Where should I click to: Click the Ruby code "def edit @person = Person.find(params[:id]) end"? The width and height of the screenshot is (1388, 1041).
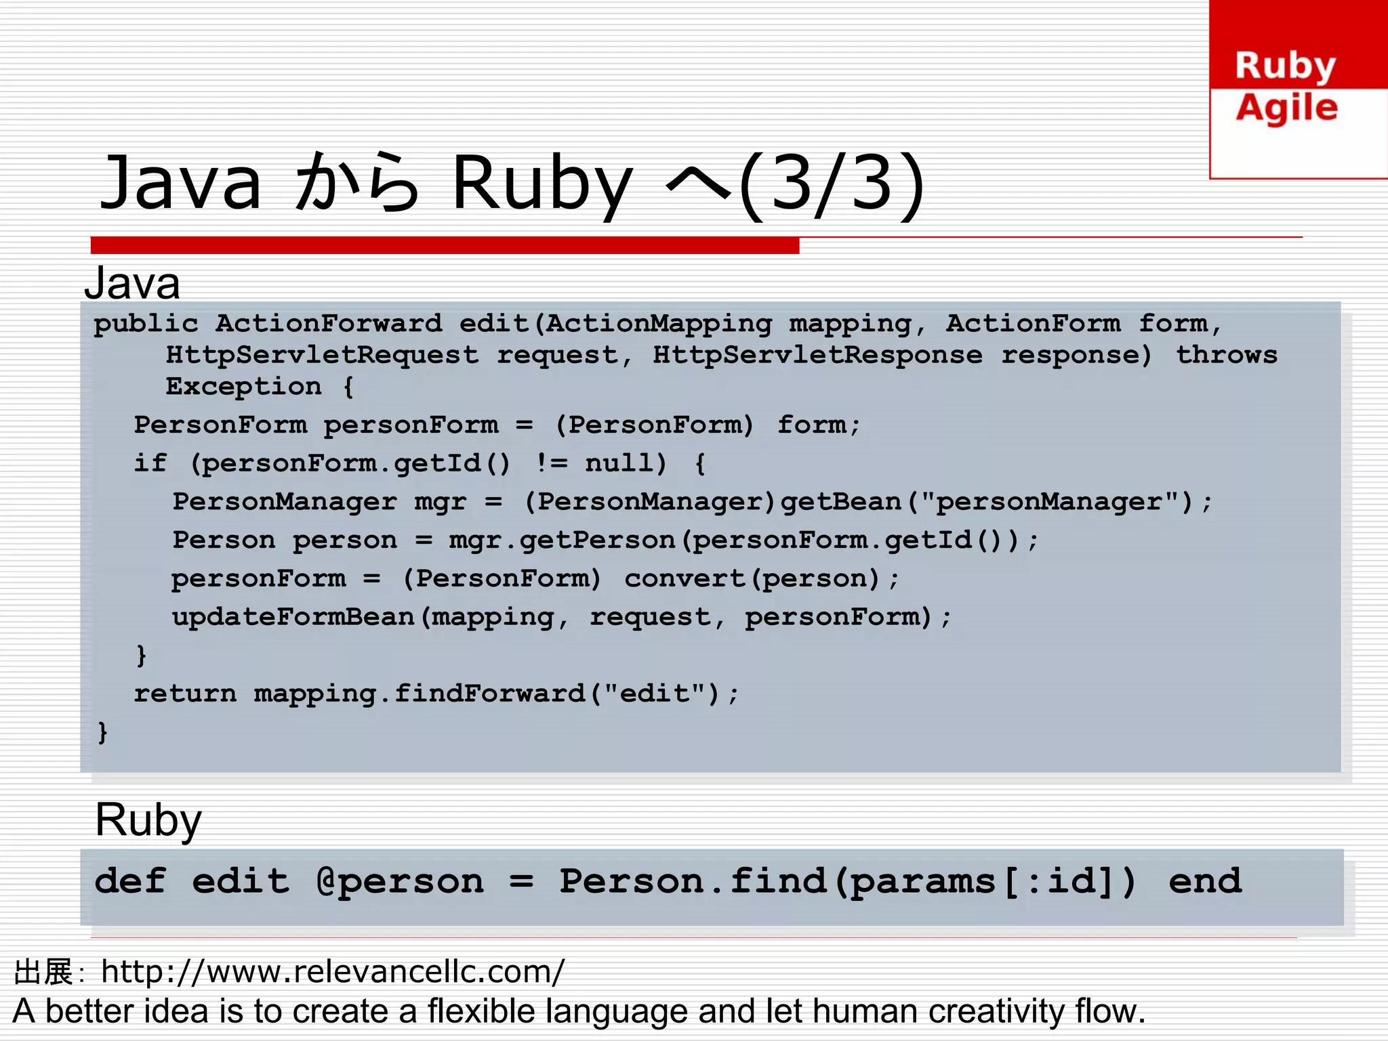tap(668, 882)
